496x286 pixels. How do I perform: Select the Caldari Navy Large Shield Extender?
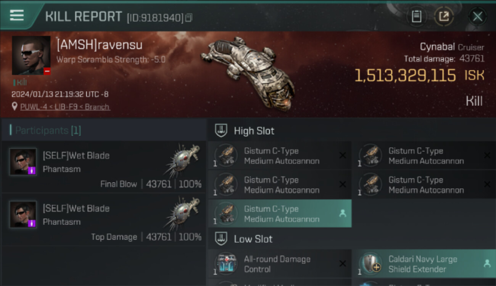click(424, 264)
